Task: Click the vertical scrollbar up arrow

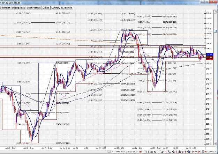Action: (215, 12)
